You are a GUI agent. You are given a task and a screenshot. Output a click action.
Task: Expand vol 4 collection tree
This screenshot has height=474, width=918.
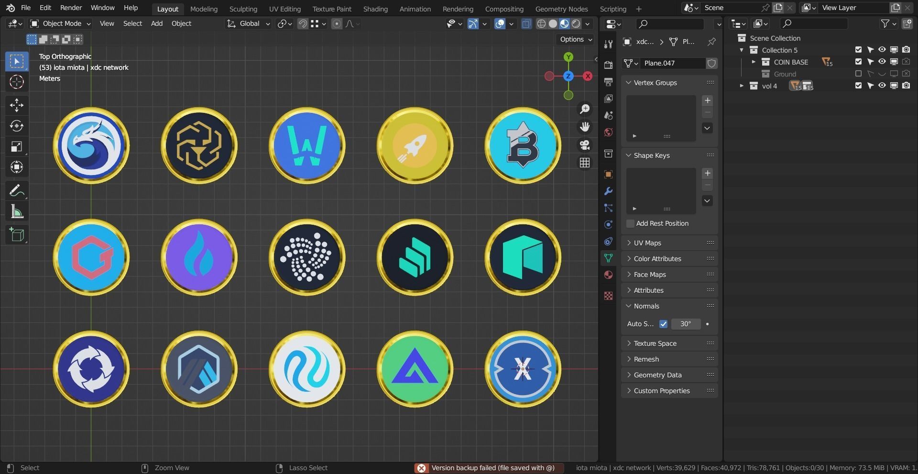[742, 86]
